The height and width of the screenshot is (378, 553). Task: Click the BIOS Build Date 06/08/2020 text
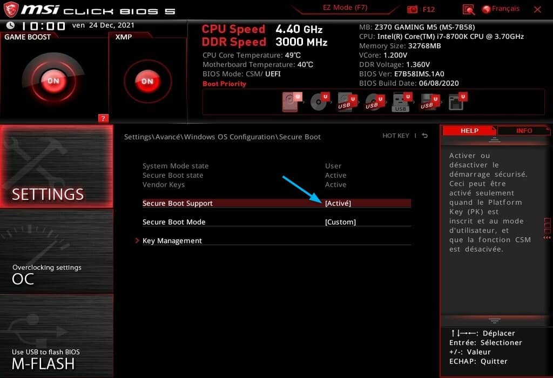409,84
